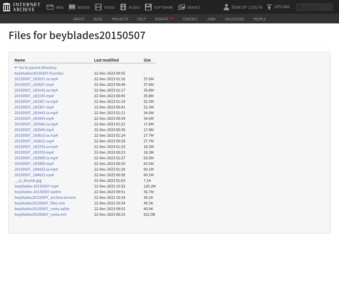Open 20150507_183703.ia.mp4 file
339x288 pixels.
[x=36, y=147]
